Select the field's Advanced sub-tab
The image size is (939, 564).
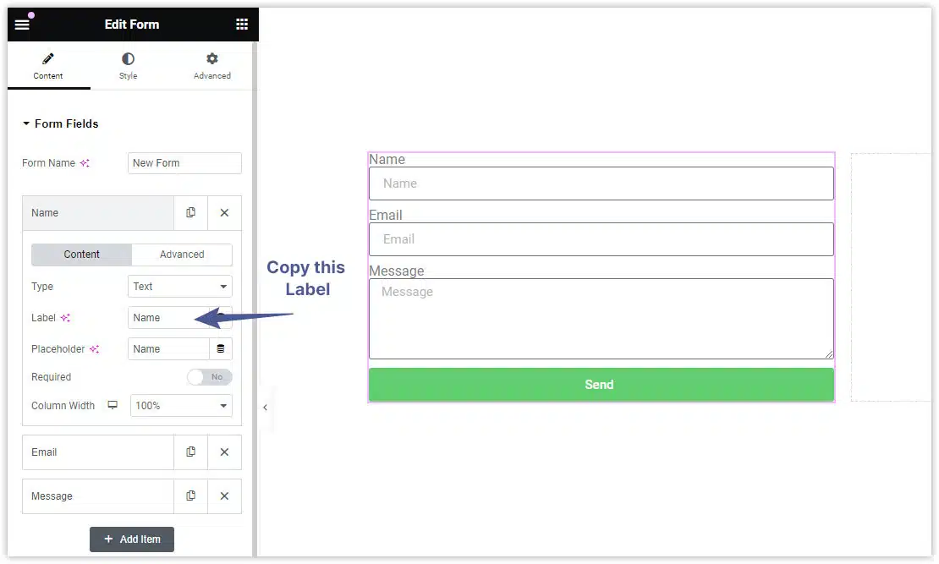[182, 255]
